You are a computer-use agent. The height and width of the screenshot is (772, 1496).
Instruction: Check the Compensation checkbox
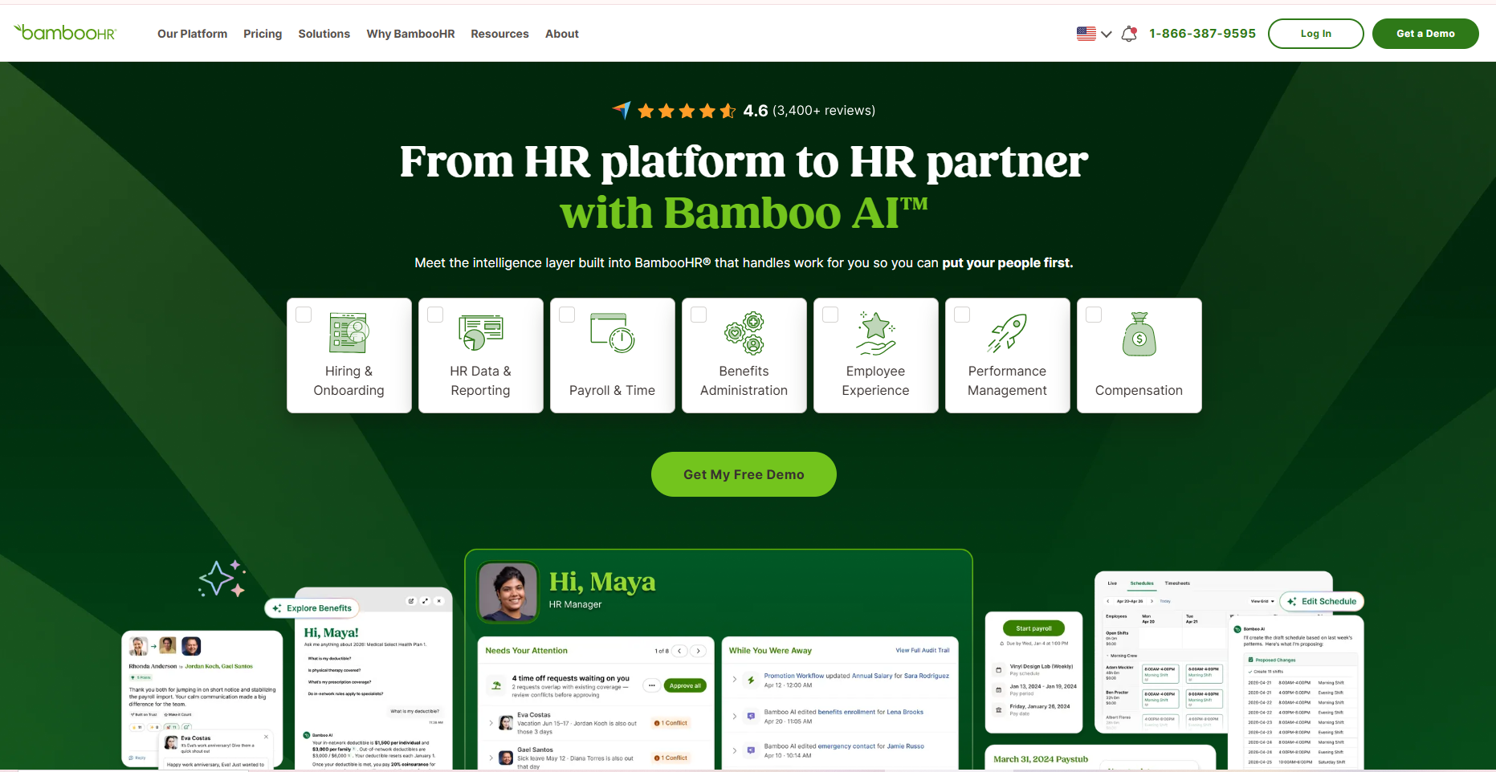click(x=1094, y=315)
